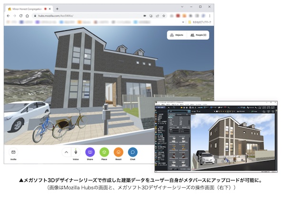Open the Share screen button
This screenshot has height=201, width=285.
point(90,152)
